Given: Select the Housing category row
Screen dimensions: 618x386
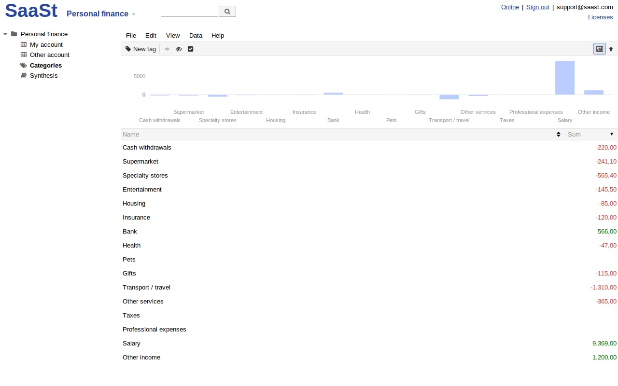Looking at the screenshot, I should point(369,204).
